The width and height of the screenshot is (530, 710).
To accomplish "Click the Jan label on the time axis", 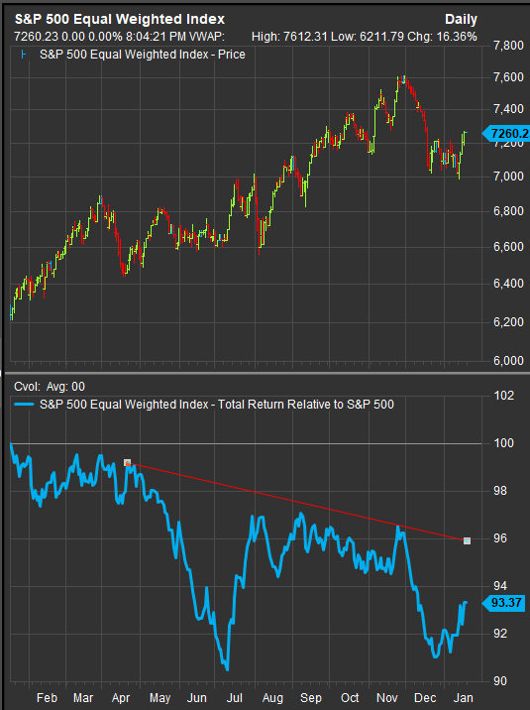I will point(463,698).
